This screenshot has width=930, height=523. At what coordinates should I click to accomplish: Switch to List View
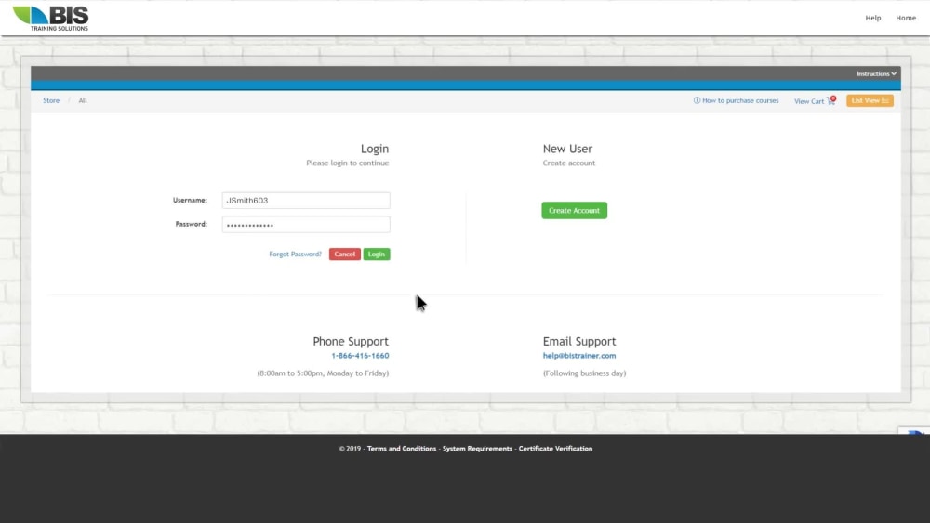870,100
